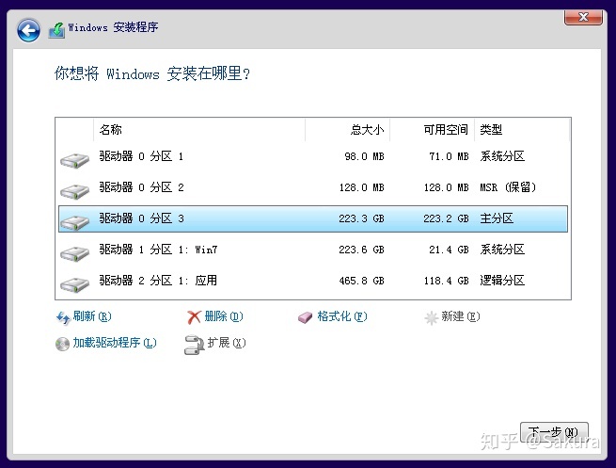Click total size 98.0 MB cell
Viewport: 616px width, 468px height.
pos(364,156)
